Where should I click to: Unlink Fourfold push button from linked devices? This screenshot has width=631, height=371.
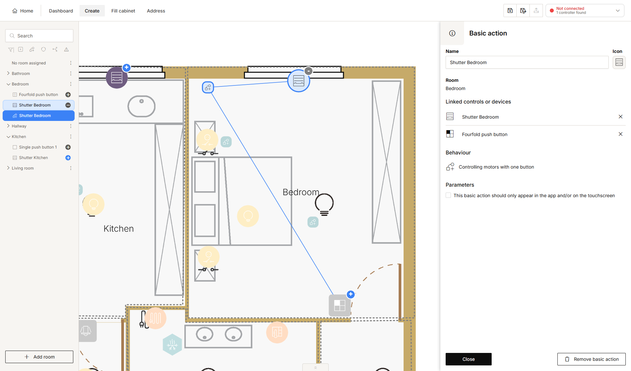point(620,134)
